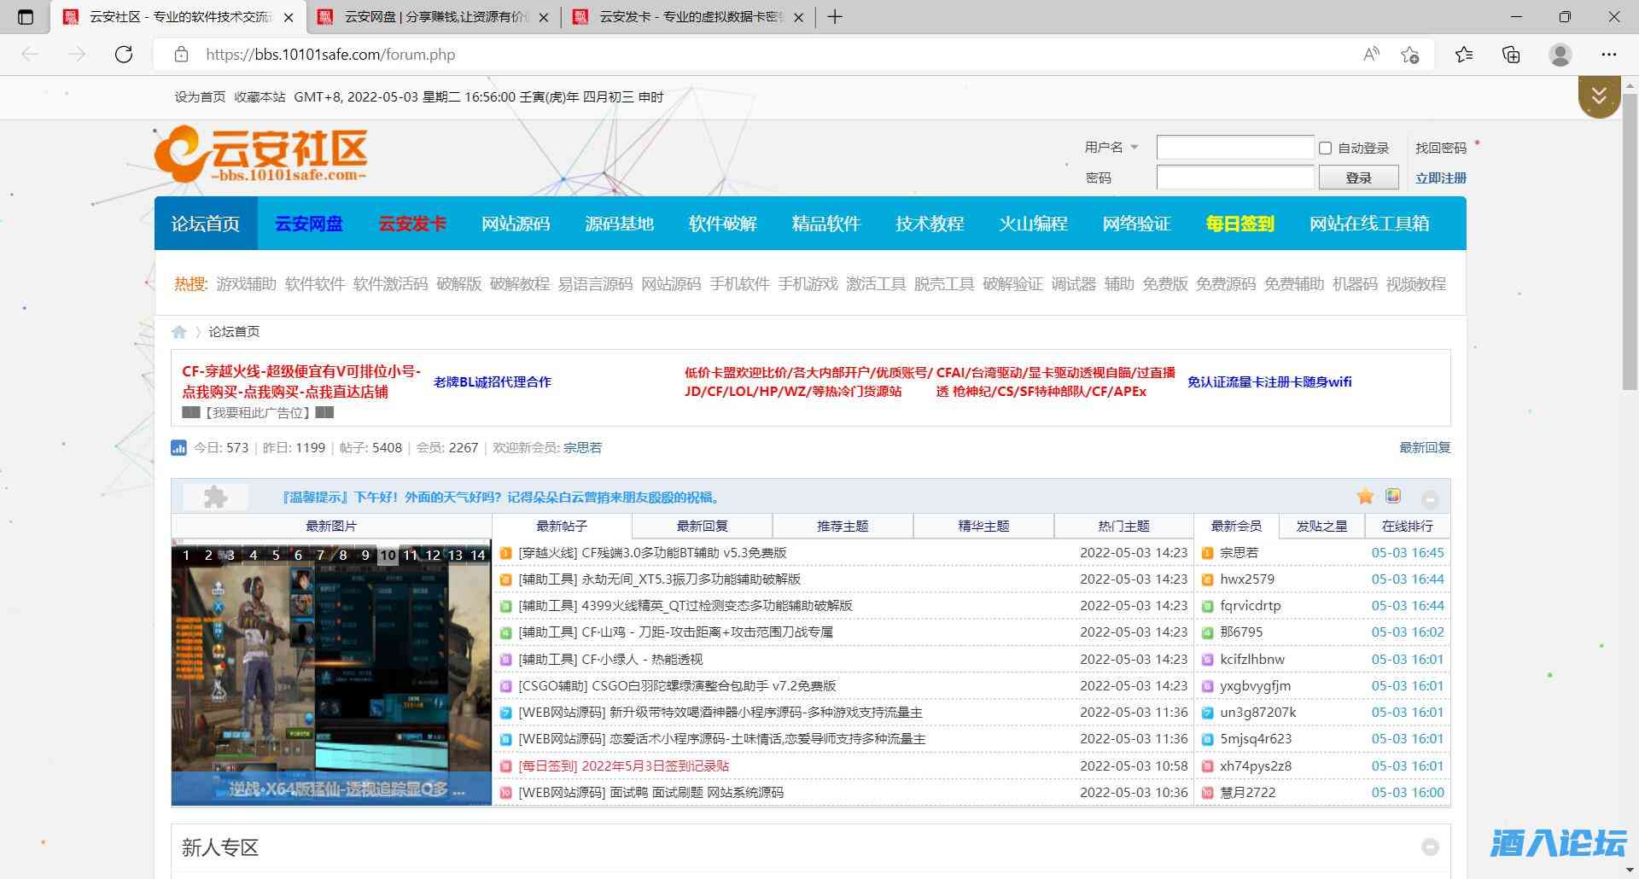Expand the floating double-chevron widget

(1599, 96)
